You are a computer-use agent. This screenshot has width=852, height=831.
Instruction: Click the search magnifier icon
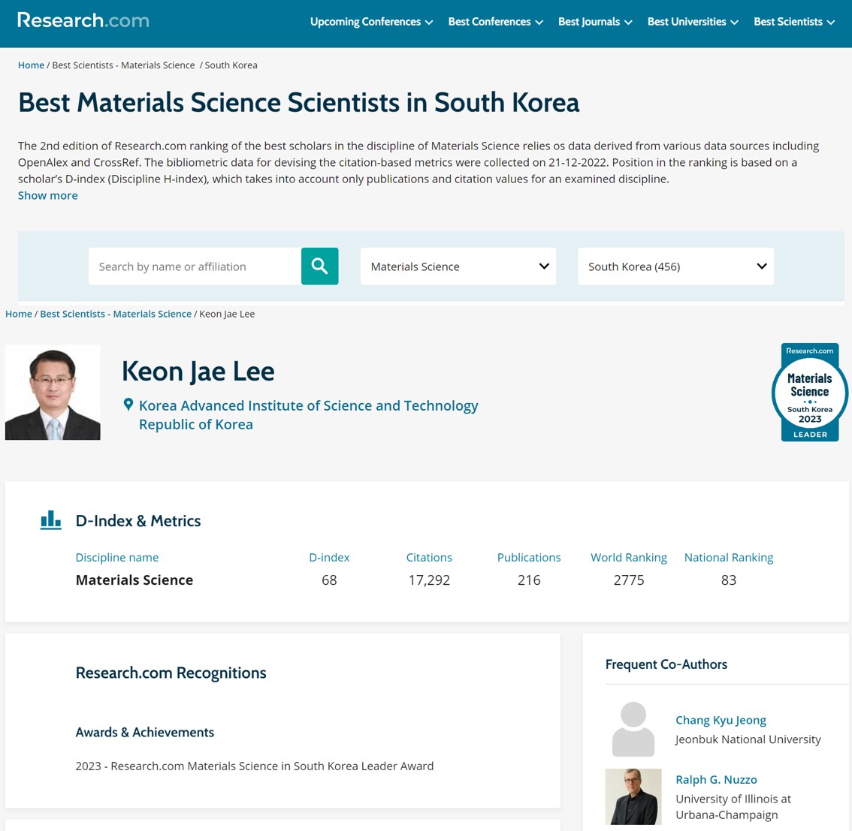319,266
